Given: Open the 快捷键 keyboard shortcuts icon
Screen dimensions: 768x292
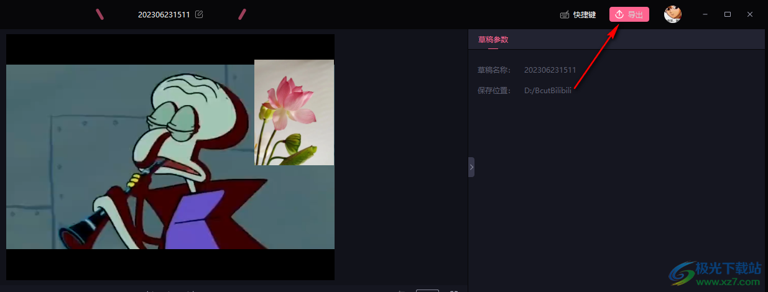Looking at the screenshot, I should (x=565, y=15).
